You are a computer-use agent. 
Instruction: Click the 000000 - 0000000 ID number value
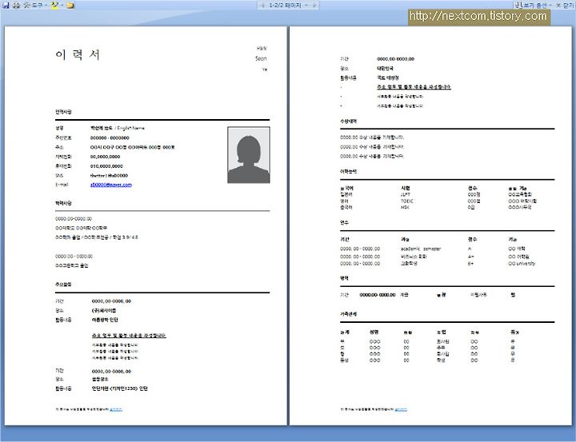[110, 137]
